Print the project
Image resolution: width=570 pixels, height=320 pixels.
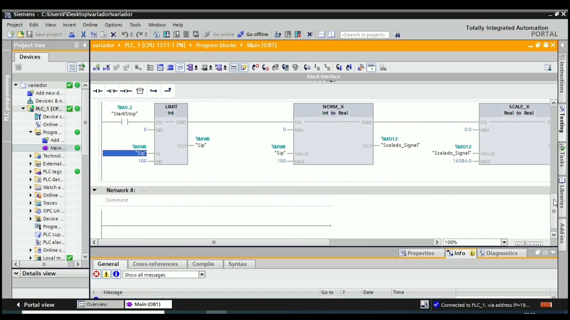pyautogui.click(x=72, y=35)
